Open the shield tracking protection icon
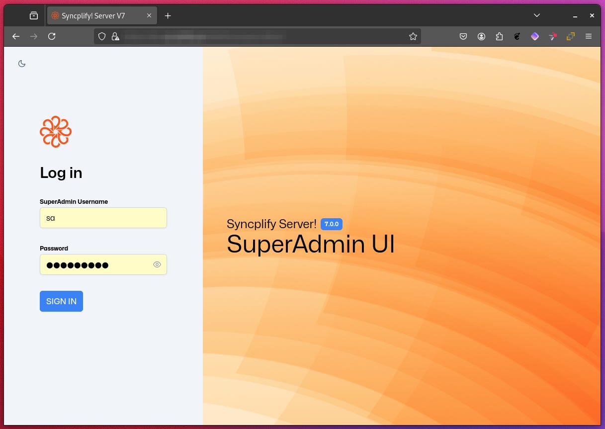 102,36
